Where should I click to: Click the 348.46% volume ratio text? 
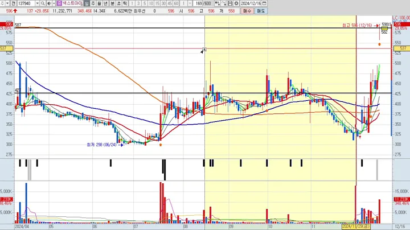(84, 11)
